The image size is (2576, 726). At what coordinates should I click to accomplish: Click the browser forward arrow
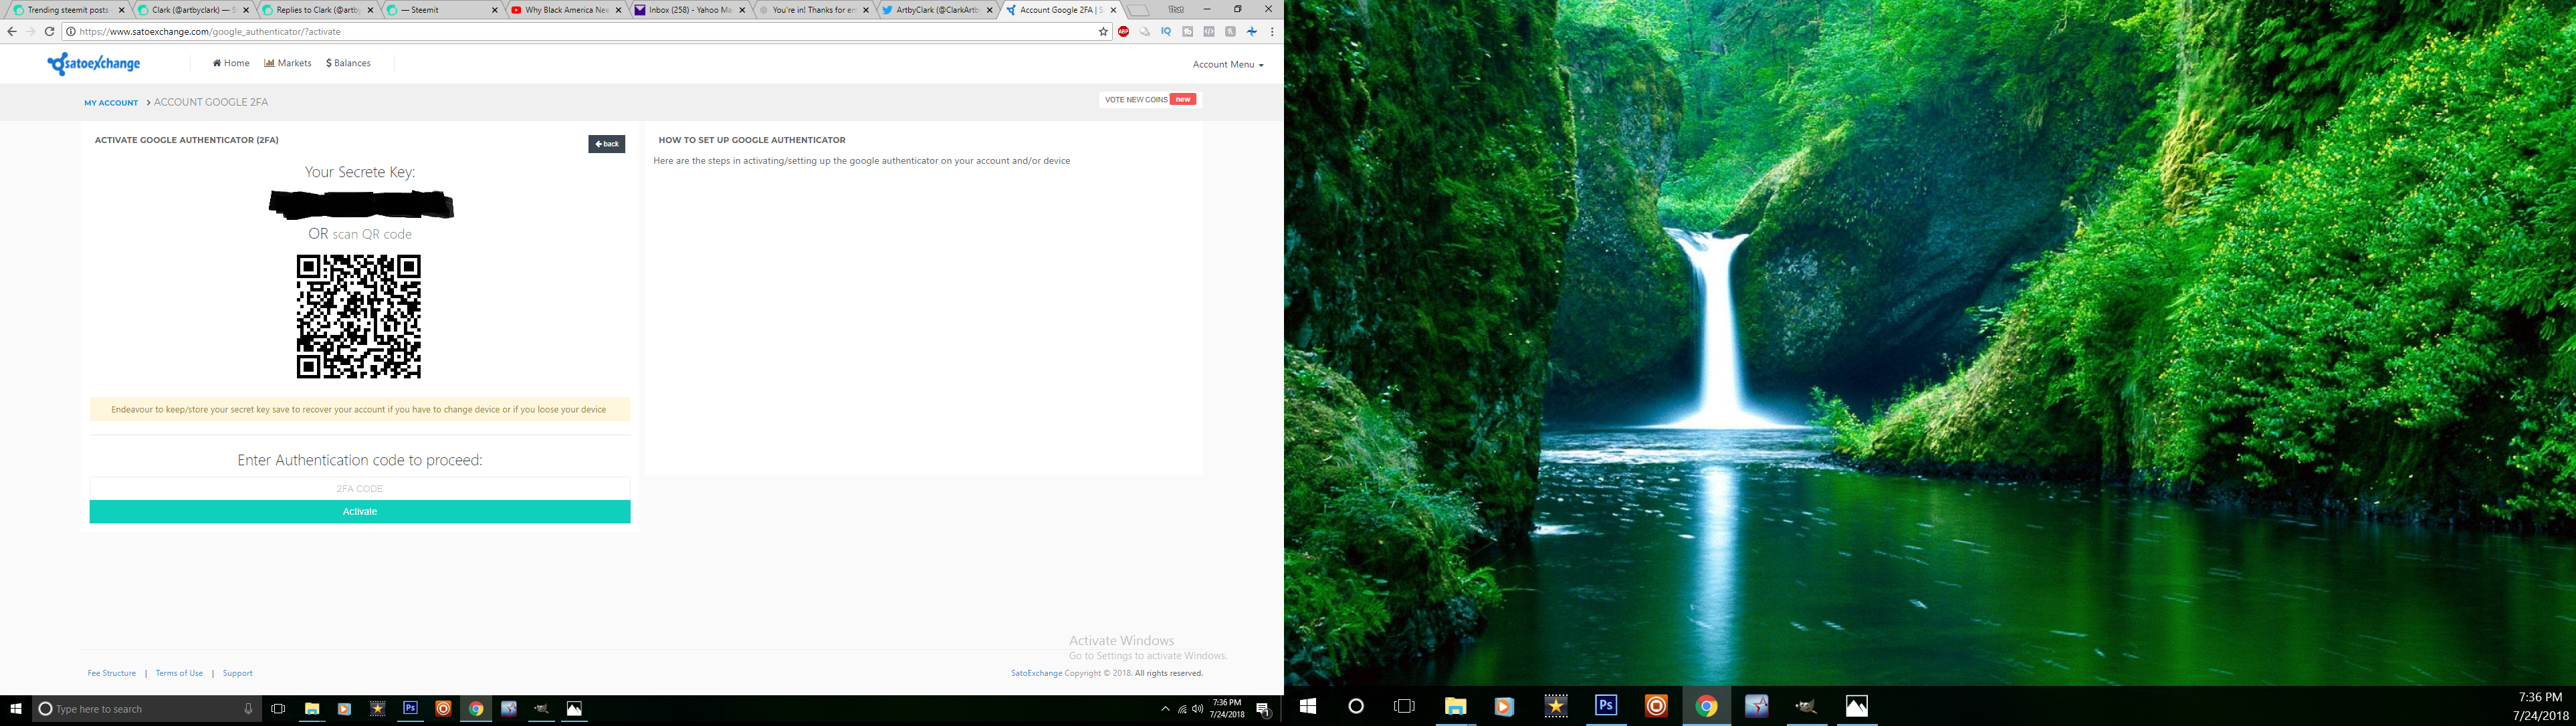(30, 32)
